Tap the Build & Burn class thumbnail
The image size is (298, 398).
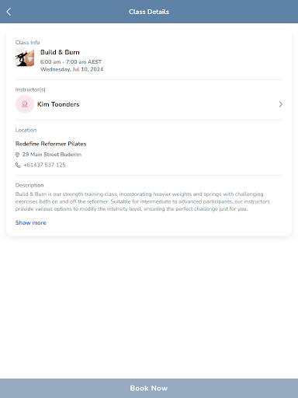[x=25, y=58]
